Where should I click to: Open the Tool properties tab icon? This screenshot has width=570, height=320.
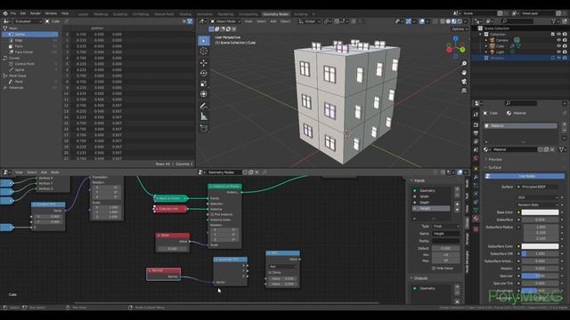[x=476, y=115]
